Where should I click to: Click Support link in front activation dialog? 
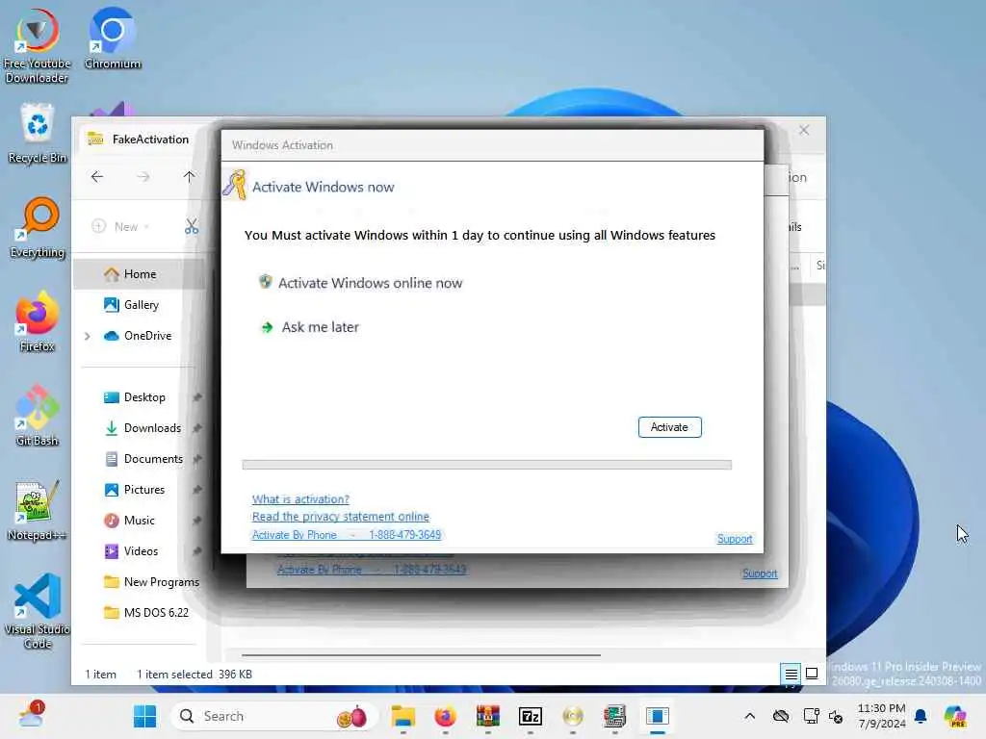735,539
